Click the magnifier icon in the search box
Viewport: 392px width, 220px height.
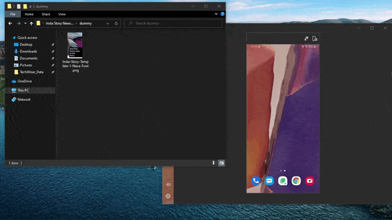tap(130, 23)
